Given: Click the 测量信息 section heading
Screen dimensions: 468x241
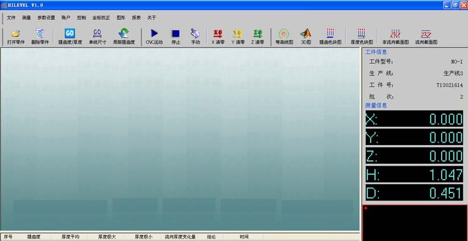Looking at the screenshot, I should click(376, 105).
